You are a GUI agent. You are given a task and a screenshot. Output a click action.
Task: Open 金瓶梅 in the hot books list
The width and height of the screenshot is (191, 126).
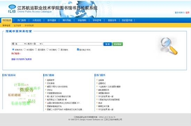click(x=101, y=80)
